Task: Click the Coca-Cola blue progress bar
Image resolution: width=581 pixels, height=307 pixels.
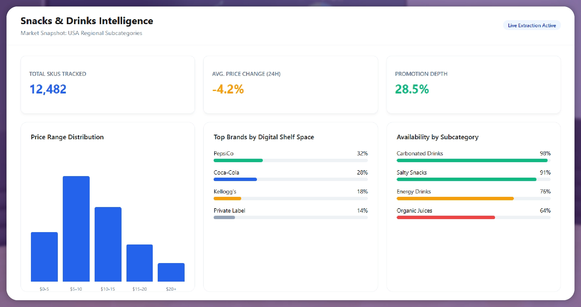Action: click(235, 179)
